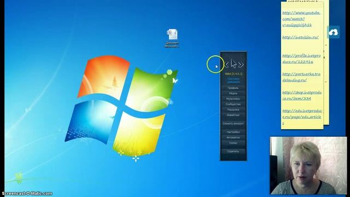Open the profile.inetproduce.ru link
Viewport: 350px width, 197px height.
pyautogui.click(x=301, y=59)
